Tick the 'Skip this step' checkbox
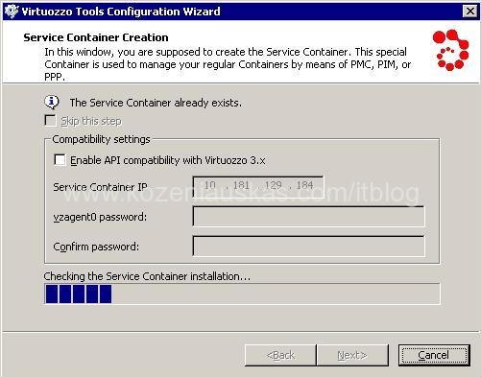Screen dimensions: 481x377 [50, 121]
